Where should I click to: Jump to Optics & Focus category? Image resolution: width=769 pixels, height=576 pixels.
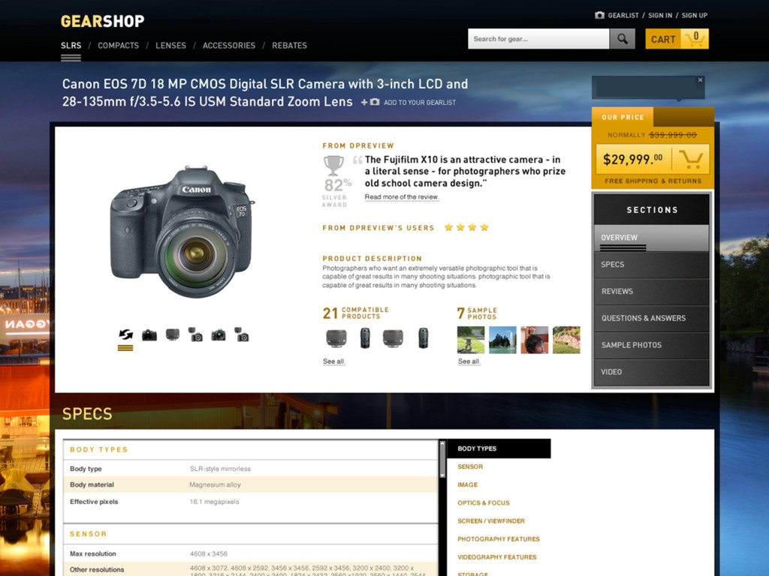point(484,503)
